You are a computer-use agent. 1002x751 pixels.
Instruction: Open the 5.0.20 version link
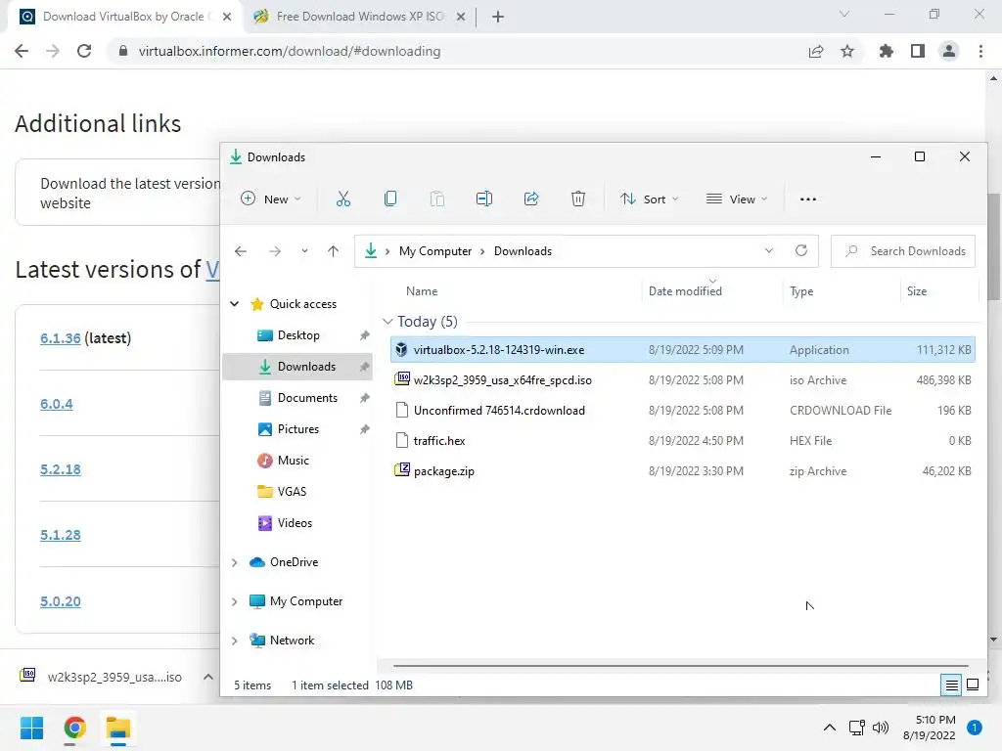61,601
